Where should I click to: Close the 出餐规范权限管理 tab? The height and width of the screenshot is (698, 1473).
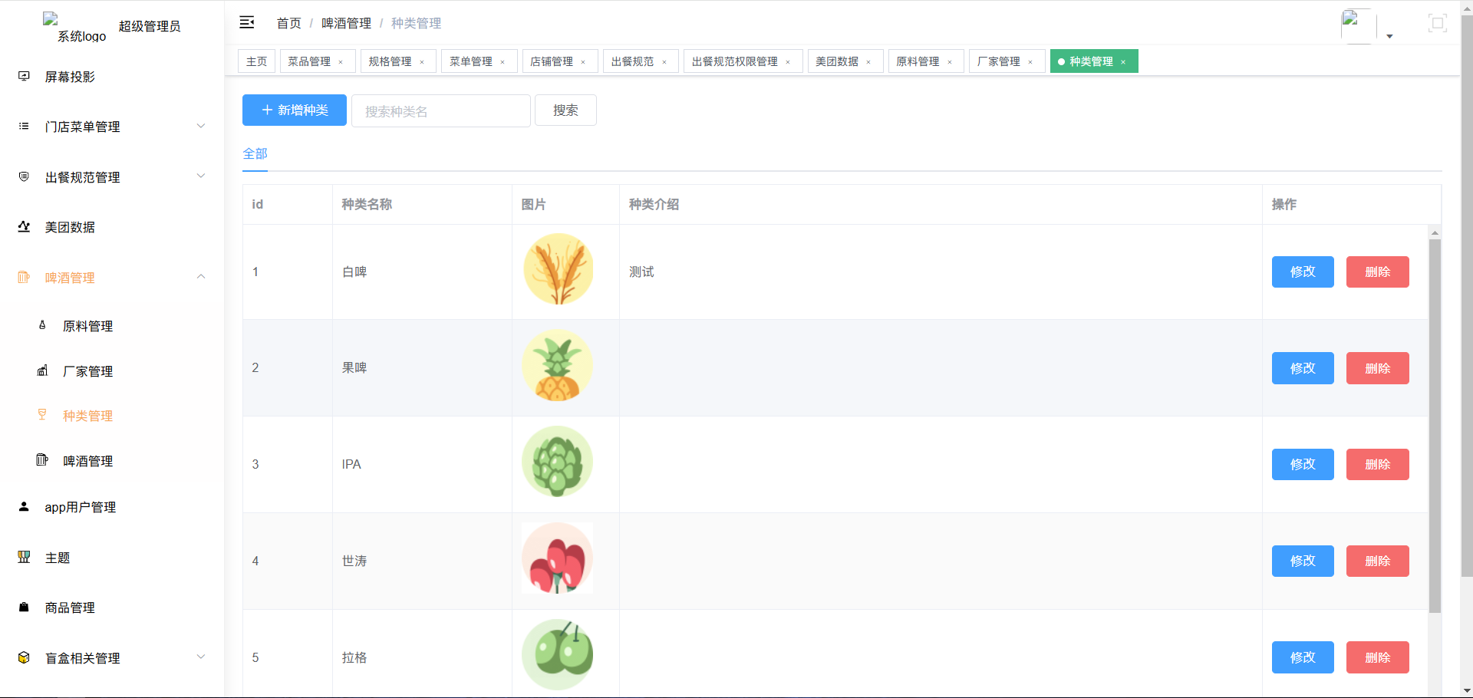click(788, 62)
